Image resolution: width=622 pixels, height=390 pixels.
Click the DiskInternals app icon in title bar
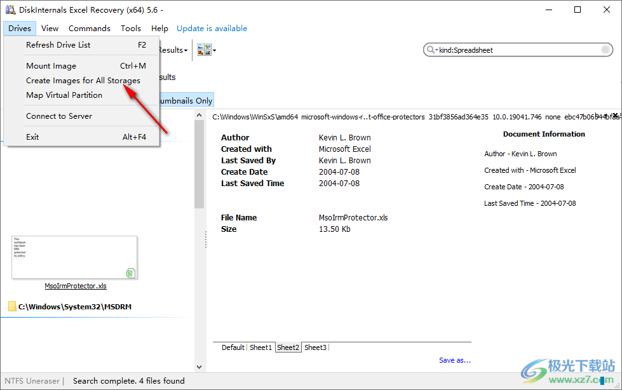[x=10, y=10]
